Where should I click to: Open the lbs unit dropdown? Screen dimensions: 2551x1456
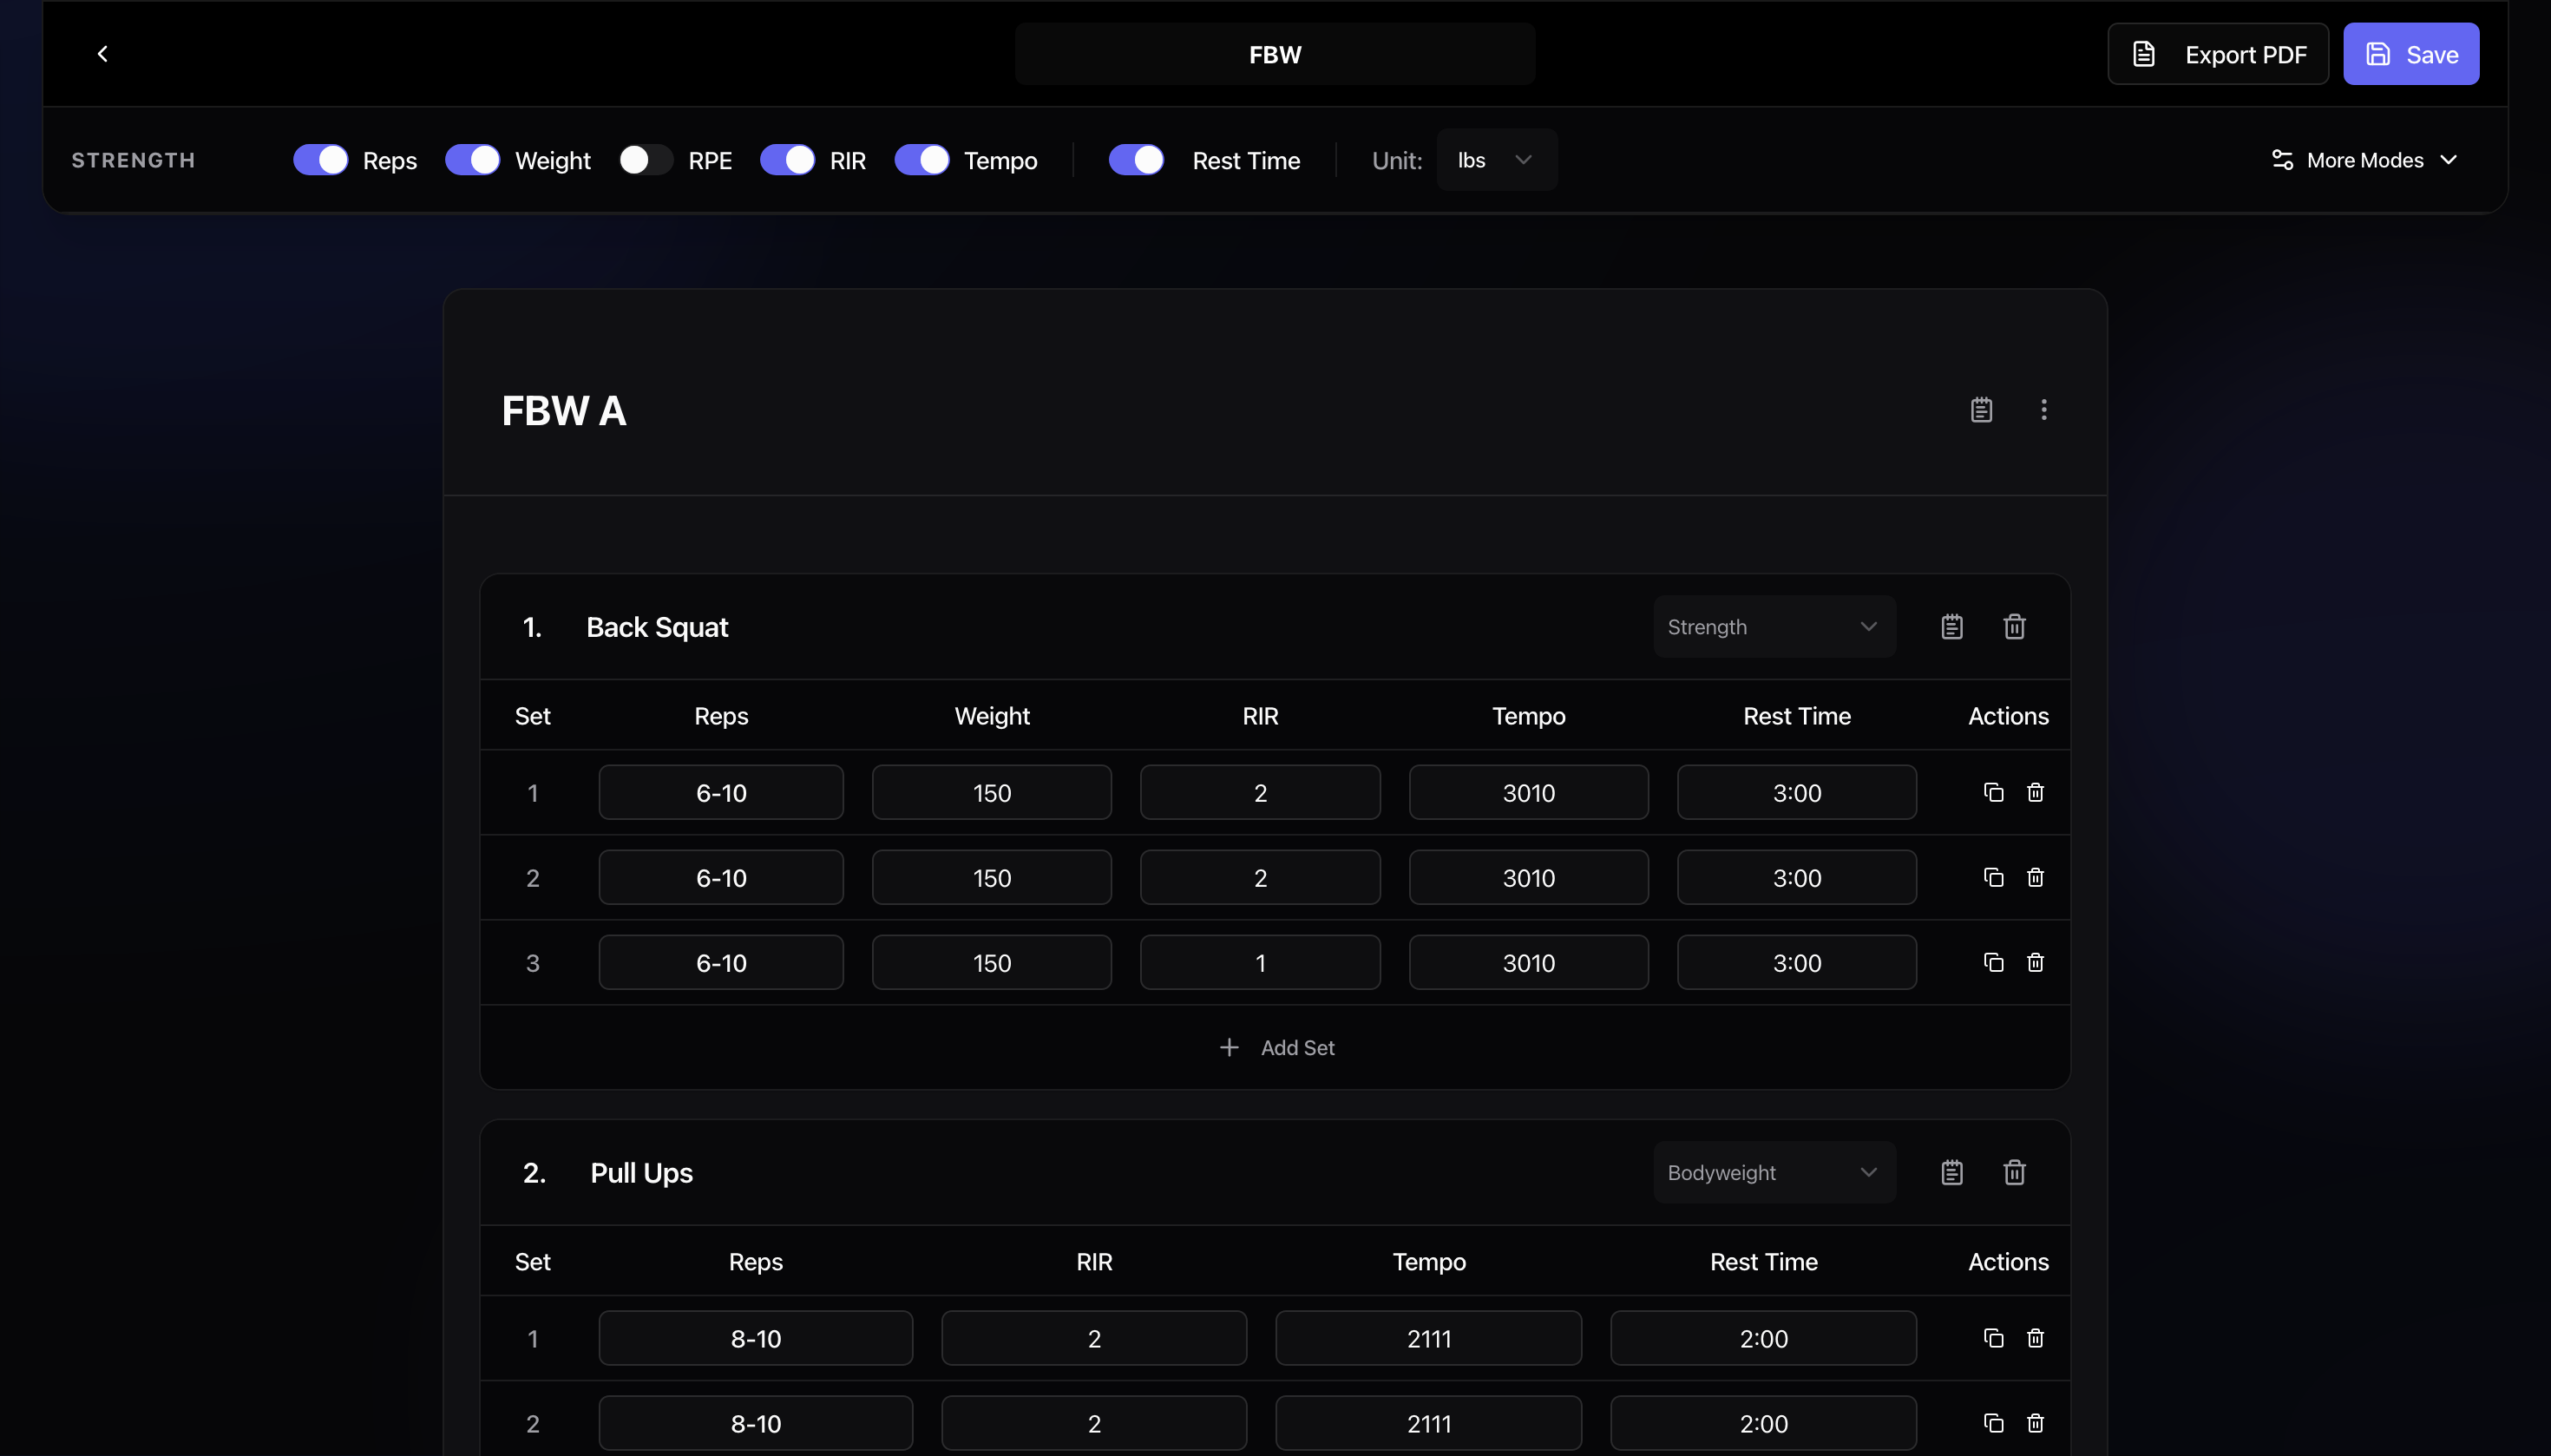tap(1496, 160)
